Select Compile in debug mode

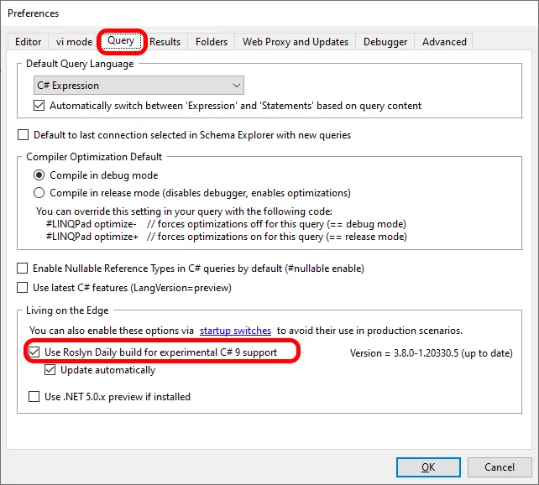[39, 175]
